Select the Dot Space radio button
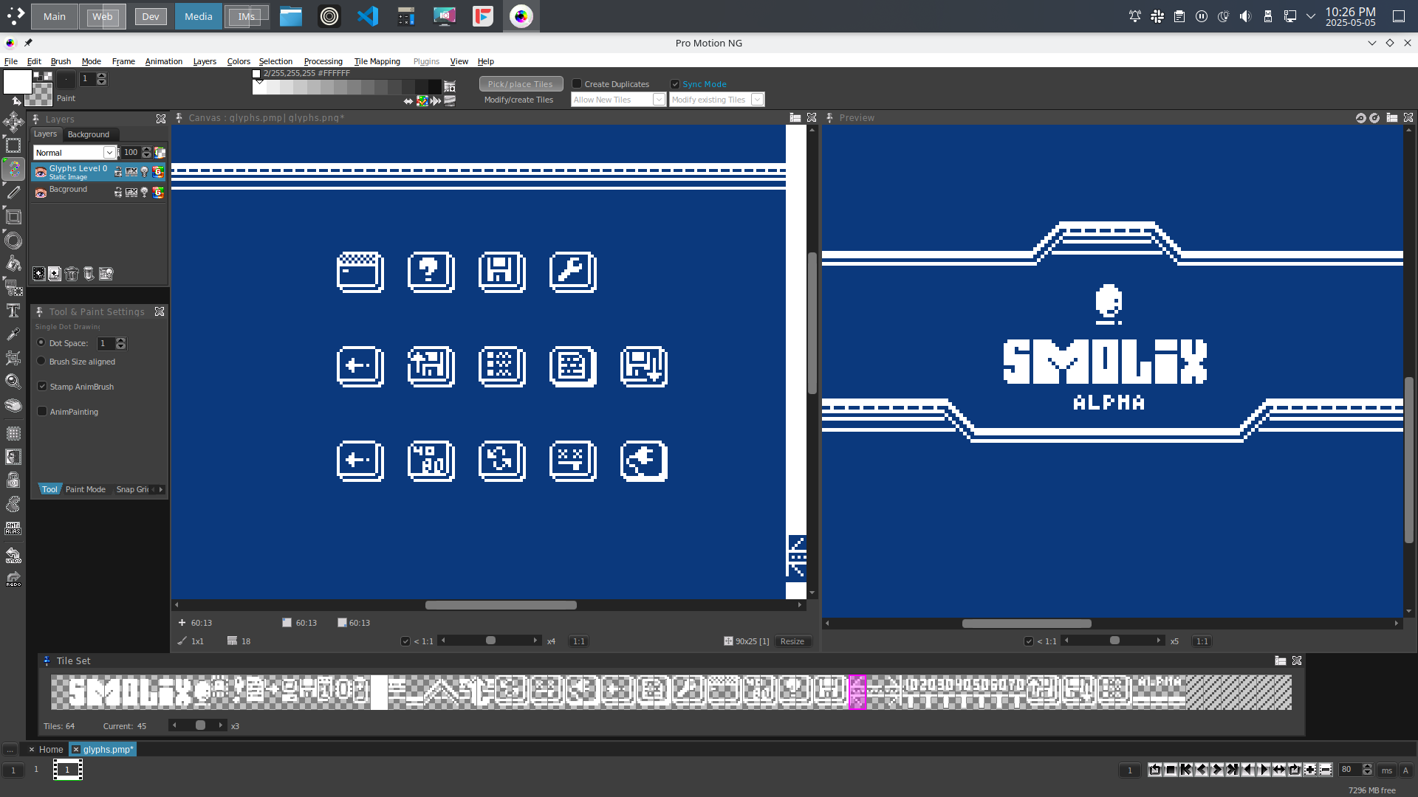 point(41,342)
